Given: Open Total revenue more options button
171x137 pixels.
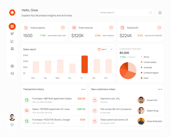Looking at the screenshot, I should (111, 28).
